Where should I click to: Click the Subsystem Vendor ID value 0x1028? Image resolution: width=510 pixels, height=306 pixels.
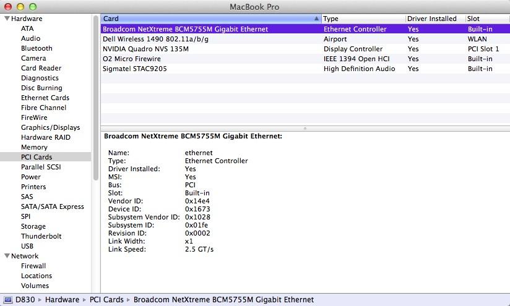click(197, 217)
